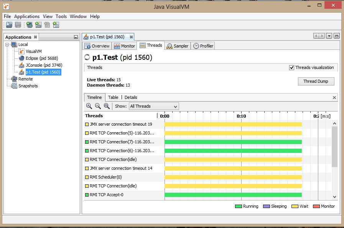Open the Tools menu
The image size is (344, 228).
click(61, 16)
